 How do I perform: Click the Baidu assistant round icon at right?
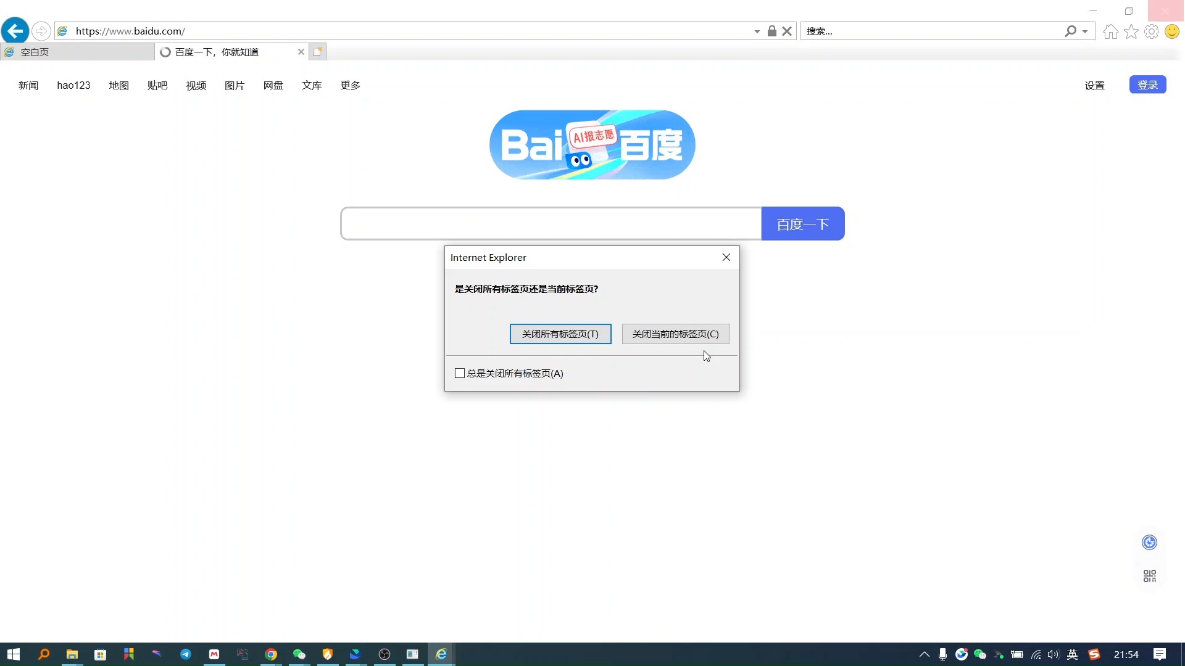click(x=1149, y=543)
